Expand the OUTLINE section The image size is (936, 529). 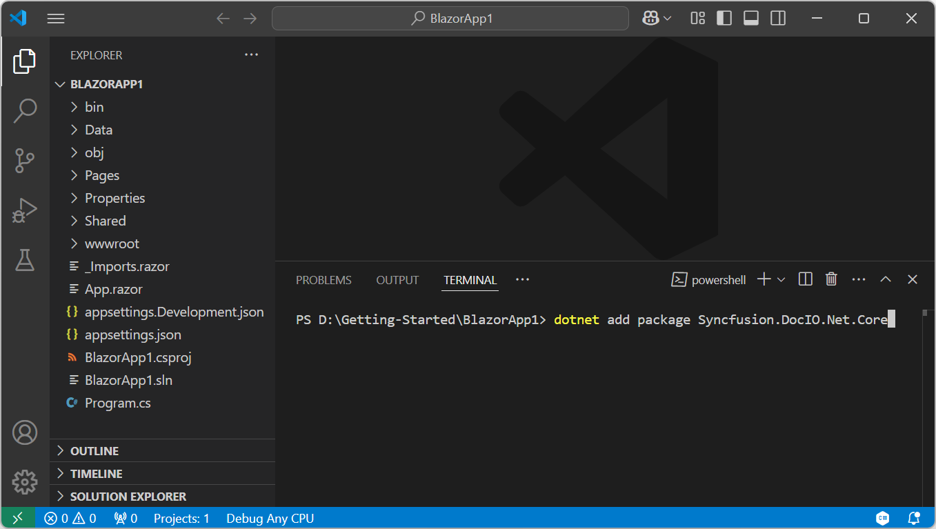(x=162, y=450)
